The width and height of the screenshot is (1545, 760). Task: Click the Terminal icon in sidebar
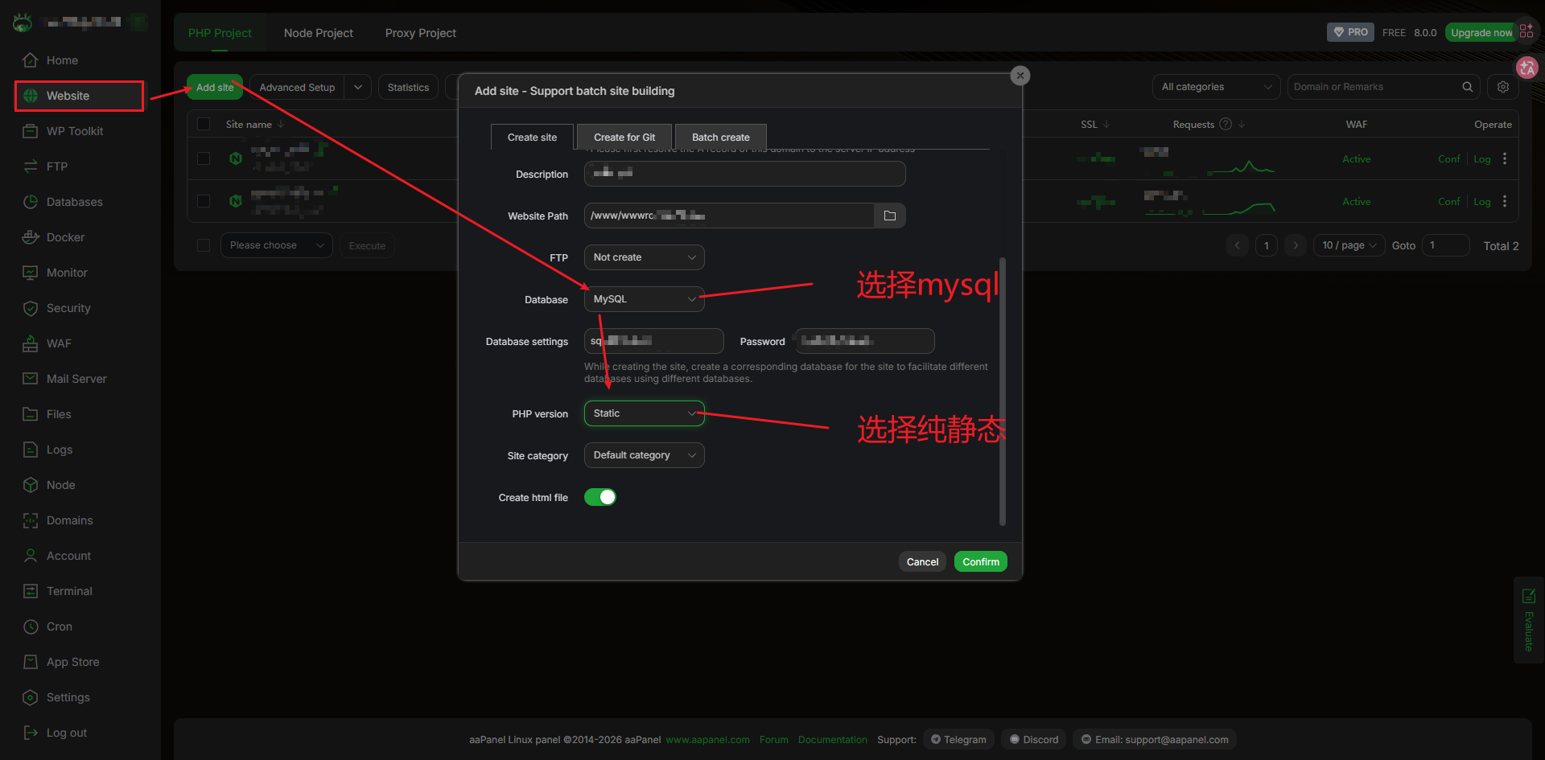31,591
